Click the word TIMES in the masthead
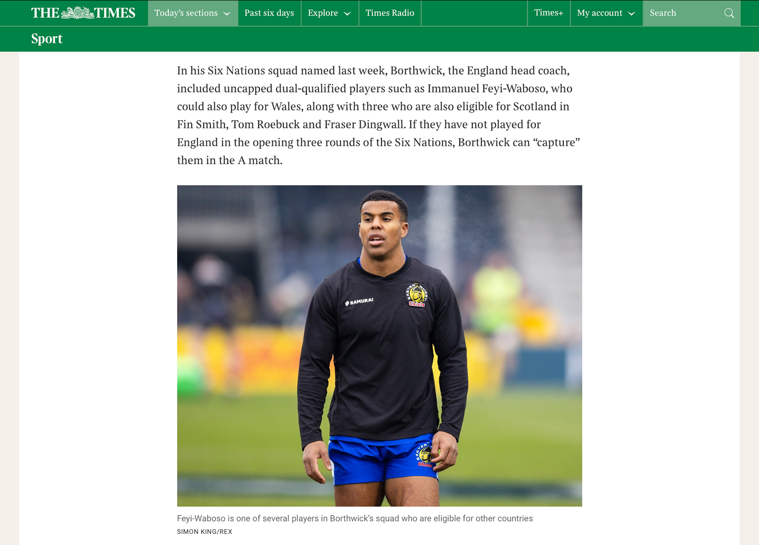 tap(115, 13)
